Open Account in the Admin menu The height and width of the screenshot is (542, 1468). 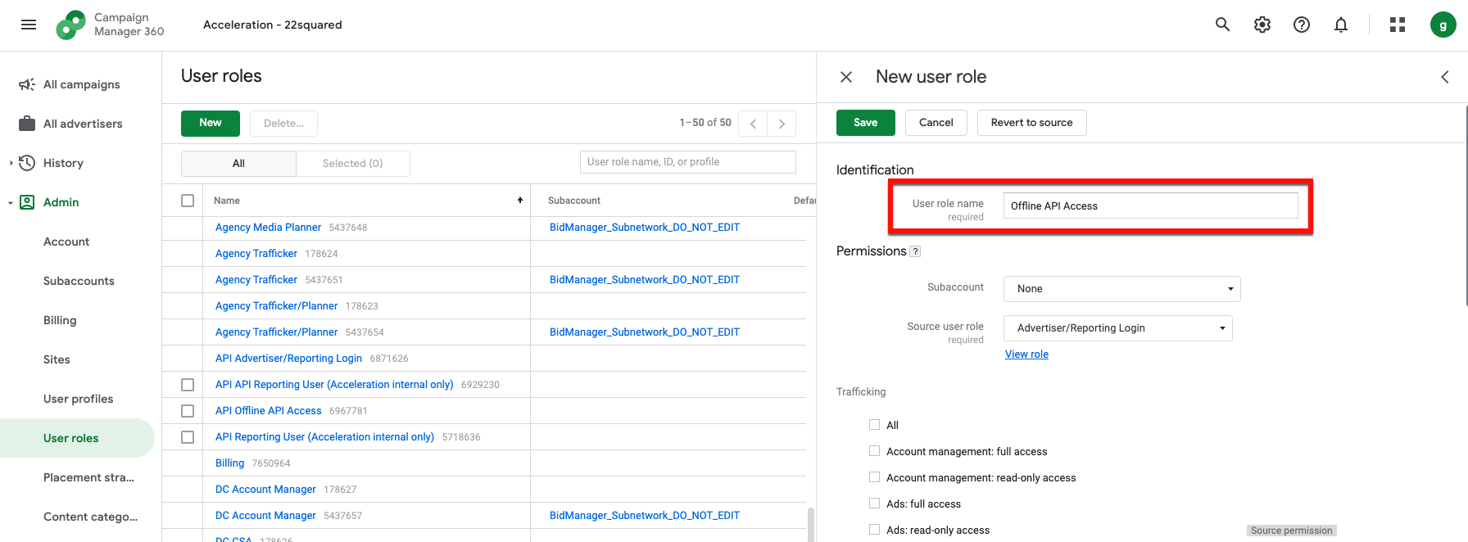pos(66,242)
